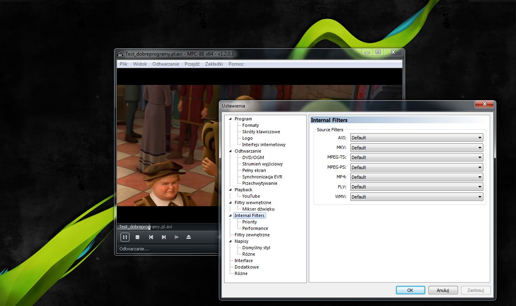Pause the video playback
The height and width of the screenshot is (306, 516).
point(125,237)
